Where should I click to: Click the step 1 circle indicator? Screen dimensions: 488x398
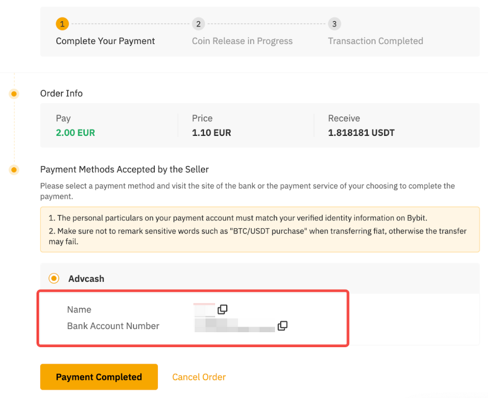(x=62, y=24)
